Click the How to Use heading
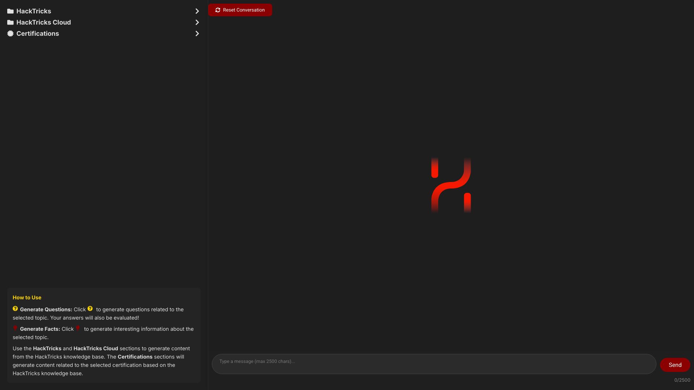Image resolution: width=694 pixels, height=390 pixels. (27, 298)
